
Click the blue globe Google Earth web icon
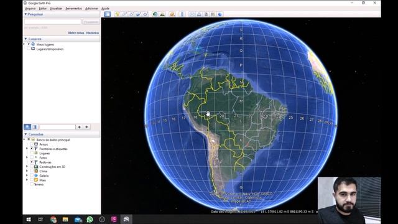tap(220, 14)
